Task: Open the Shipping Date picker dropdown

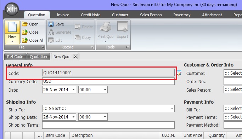Action: coord(73,117)
